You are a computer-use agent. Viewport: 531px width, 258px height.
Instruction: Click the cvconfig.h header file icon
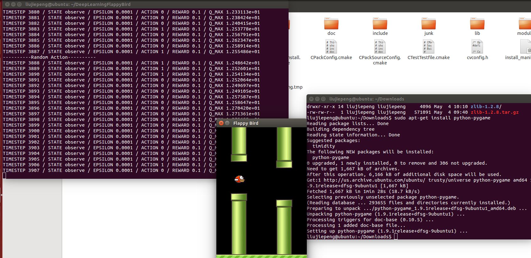pos(477,47)
